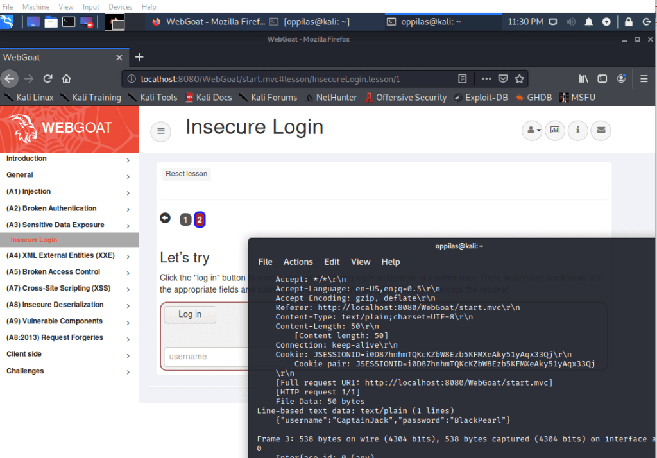Open the user profile icon menu
Screen dimensions: 657x458
(533, 130)
